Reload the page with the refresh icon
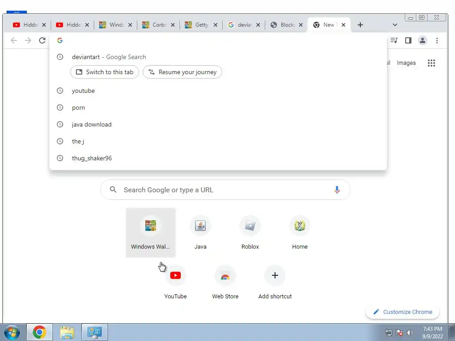Image resolution: width=455 pixels, height=341 pixels. coord(42,40)
